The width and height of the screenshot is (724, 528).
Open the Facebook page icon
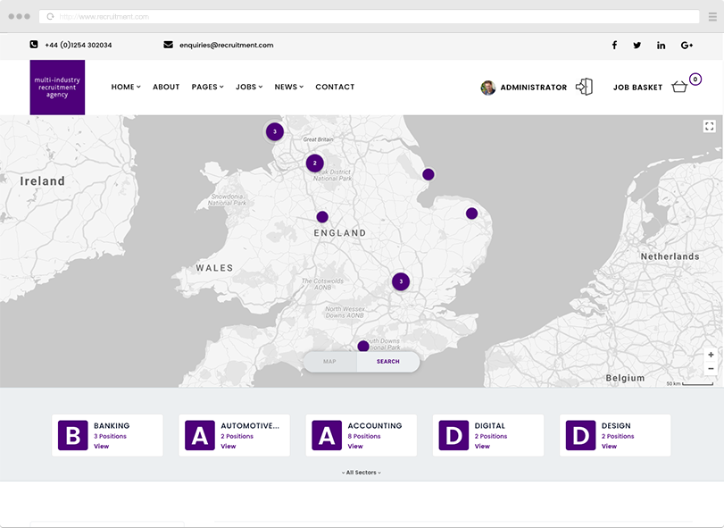[614, 45]
